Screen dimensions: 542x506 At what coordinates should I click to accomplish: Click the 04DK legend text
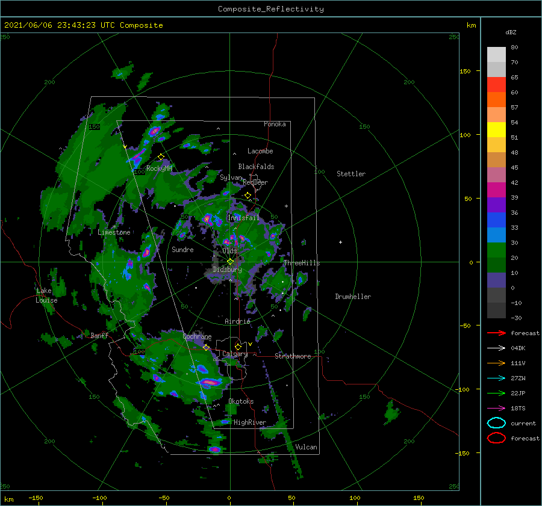(518, 348)
